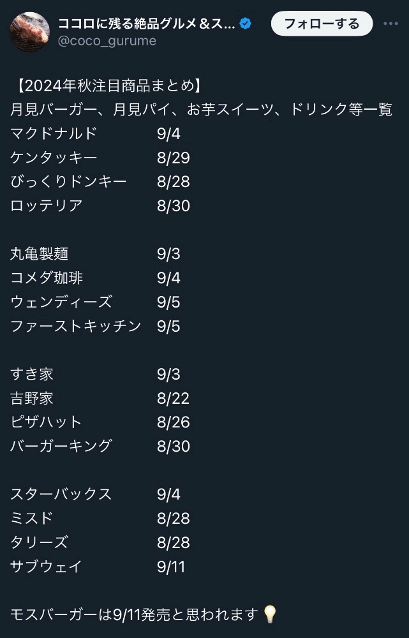Select the スターバックス row
409x638 pixels.
tap(61, 494)
